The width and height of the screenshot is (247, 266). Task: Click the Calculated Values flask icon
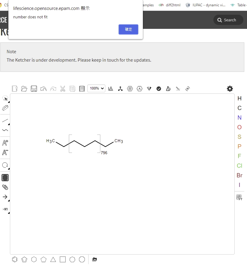[168, 89]
